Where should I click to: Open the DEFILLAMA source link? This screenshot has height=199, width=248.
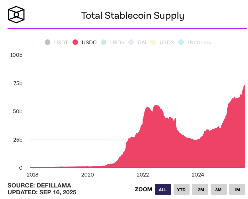(54, 185)
